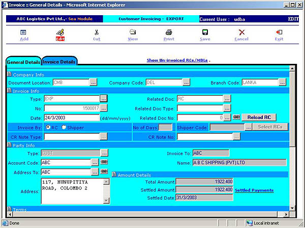This screenshot has width=305, height=228.
Task: Click the Print printer icon
Action: [x=169, y=32]
